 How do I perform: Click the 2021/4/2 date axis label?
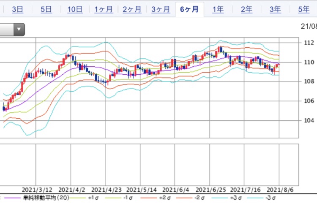pos(72,190)
